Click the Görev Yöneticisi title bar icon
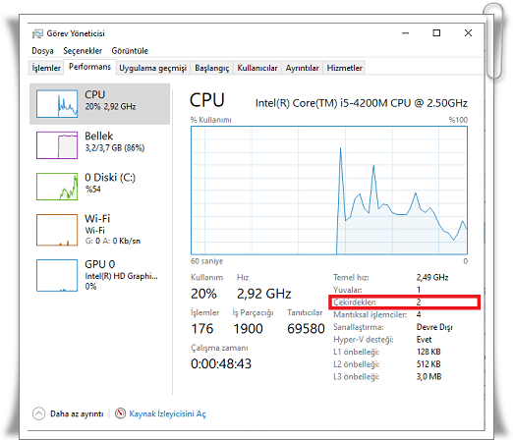513x440 pixels. click(x=37, y=33)
